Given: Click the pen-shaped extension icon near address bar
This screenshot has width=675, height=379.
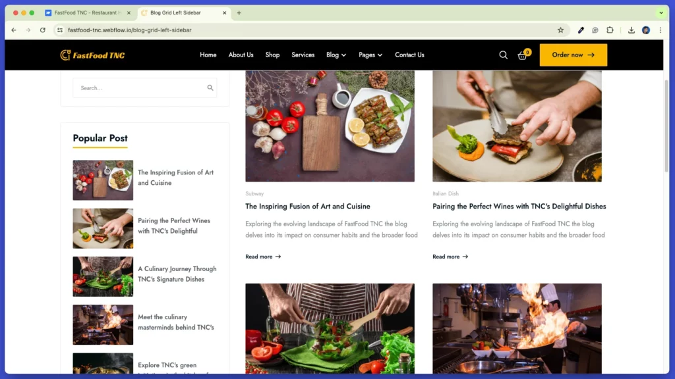Looking at the screenshot, I should click(x=581, y=30).
